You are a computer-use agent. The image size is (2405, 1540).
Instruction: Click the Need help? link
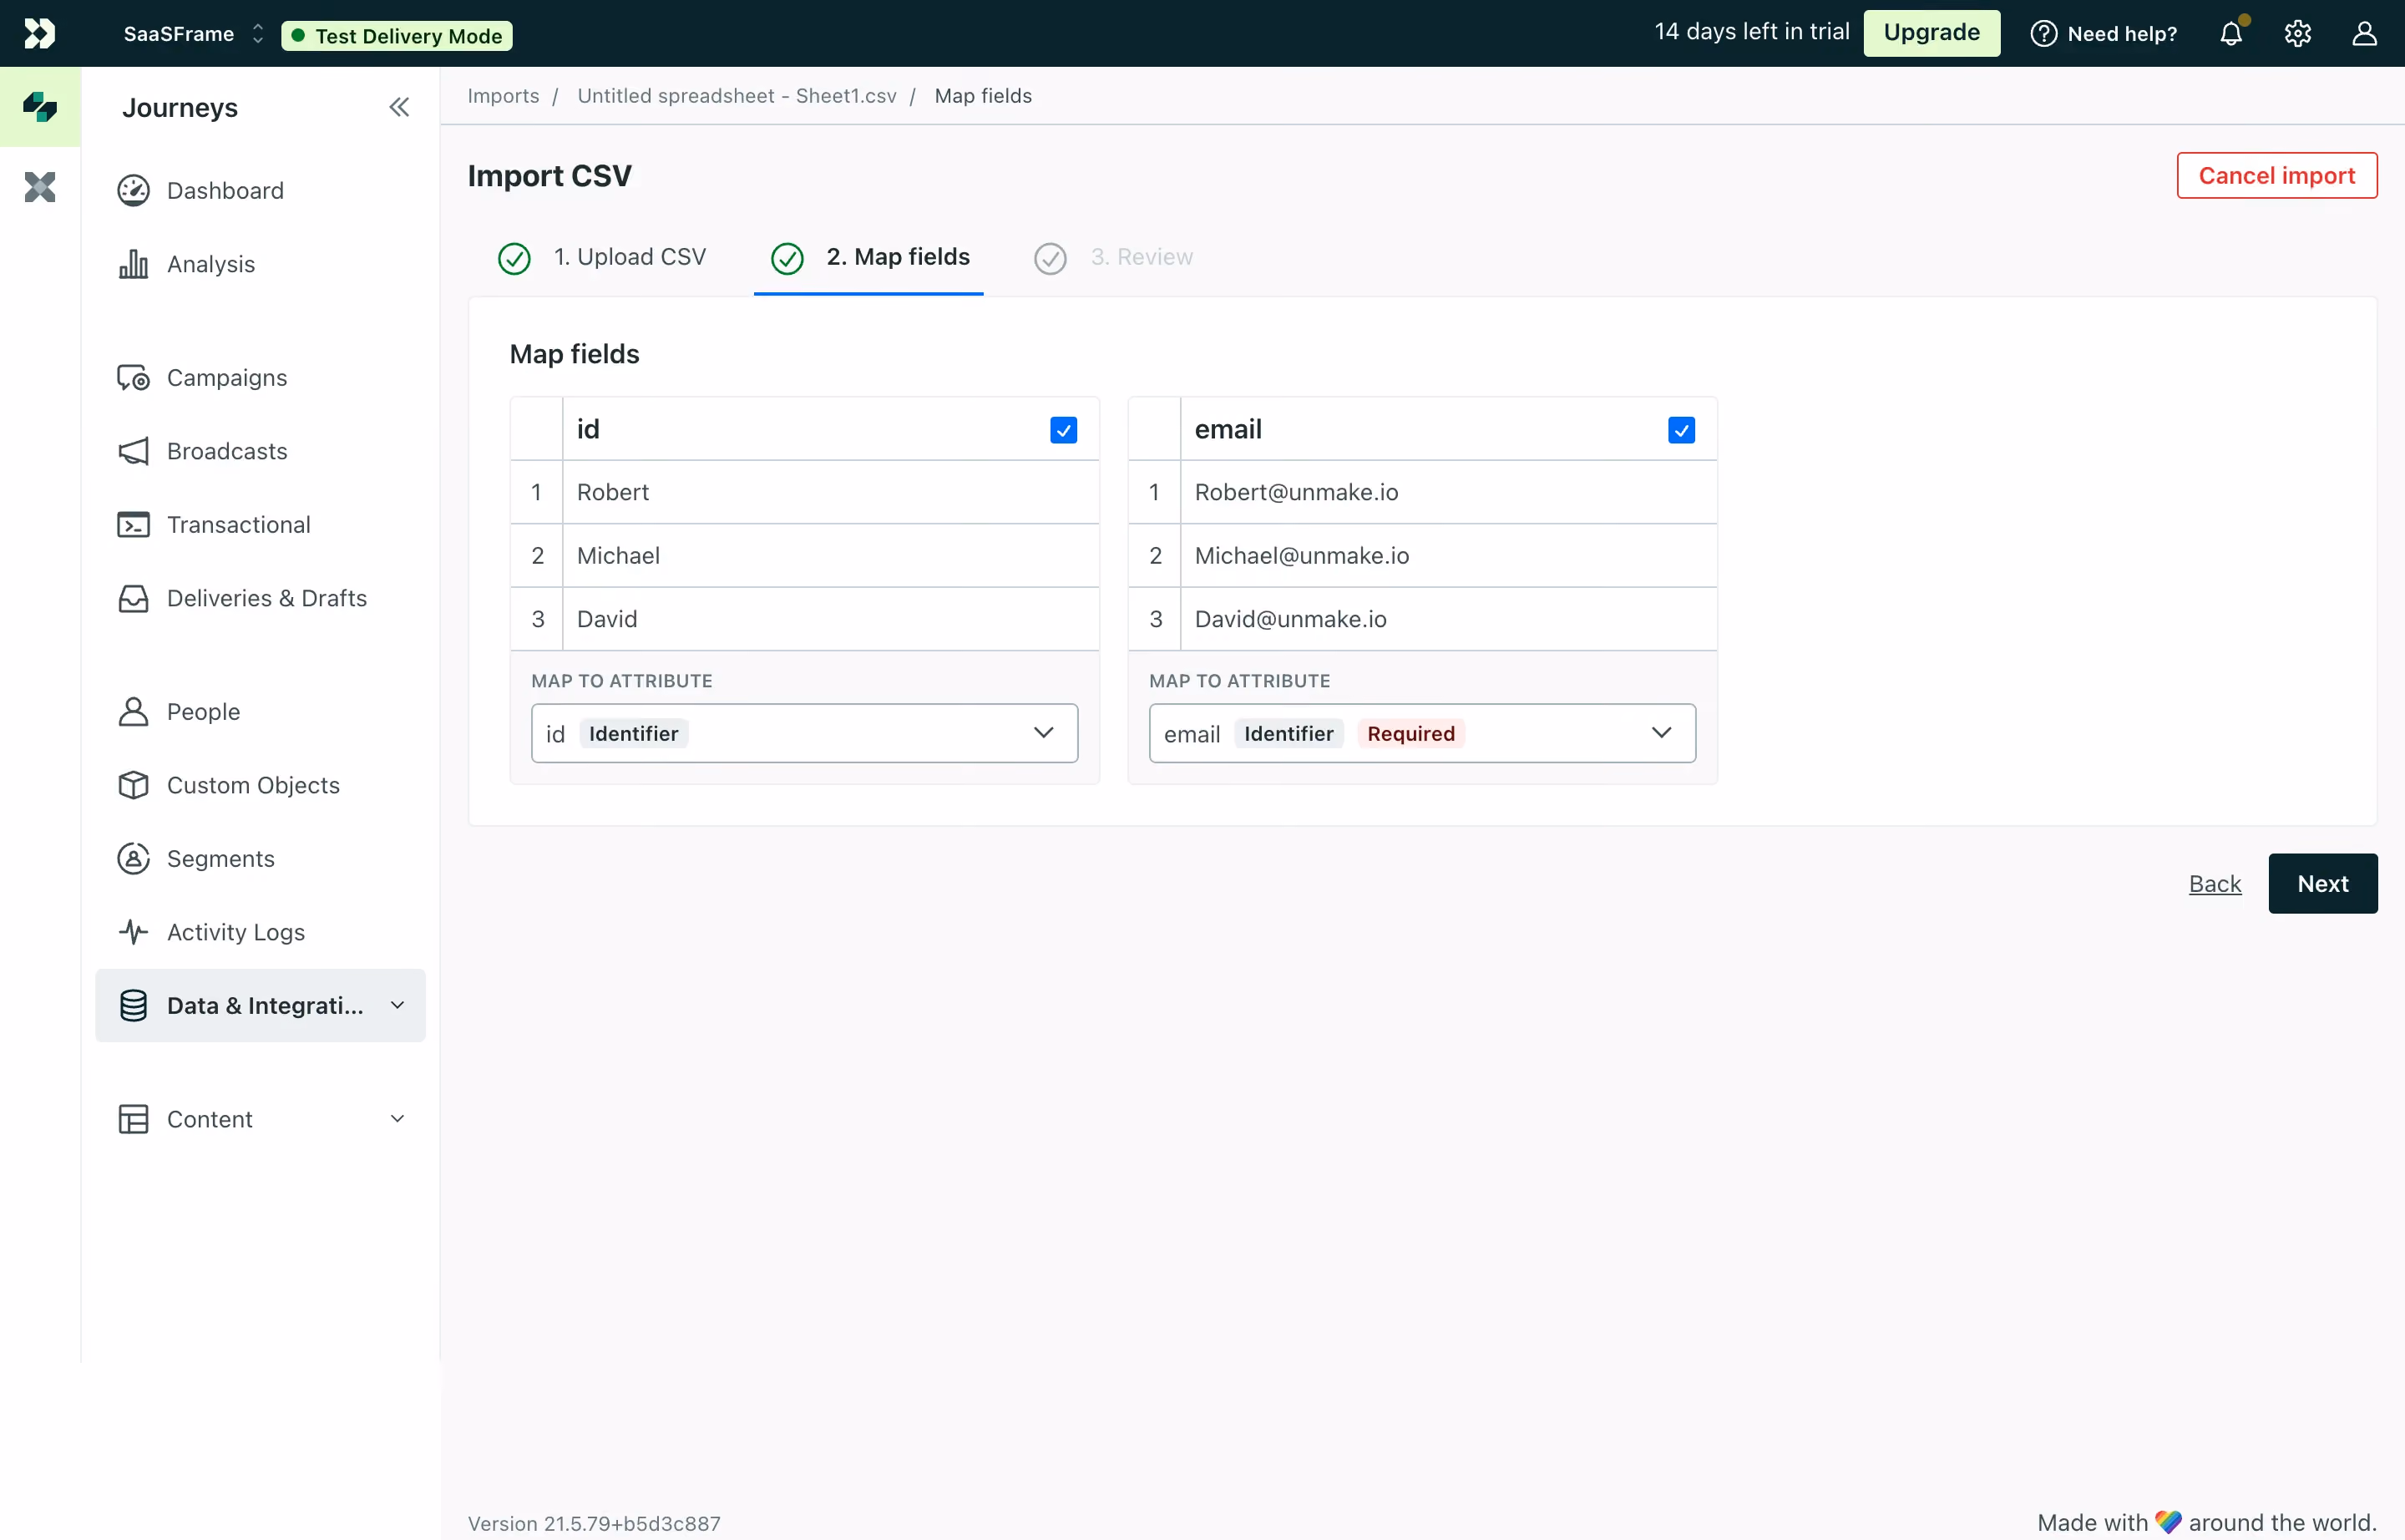click(2103, 33)
